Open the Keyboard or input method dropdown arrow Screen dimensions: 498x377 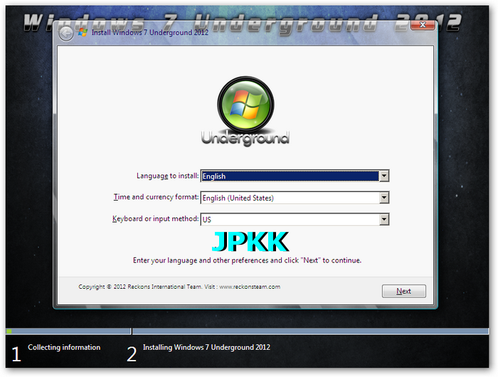coord(384,220)
